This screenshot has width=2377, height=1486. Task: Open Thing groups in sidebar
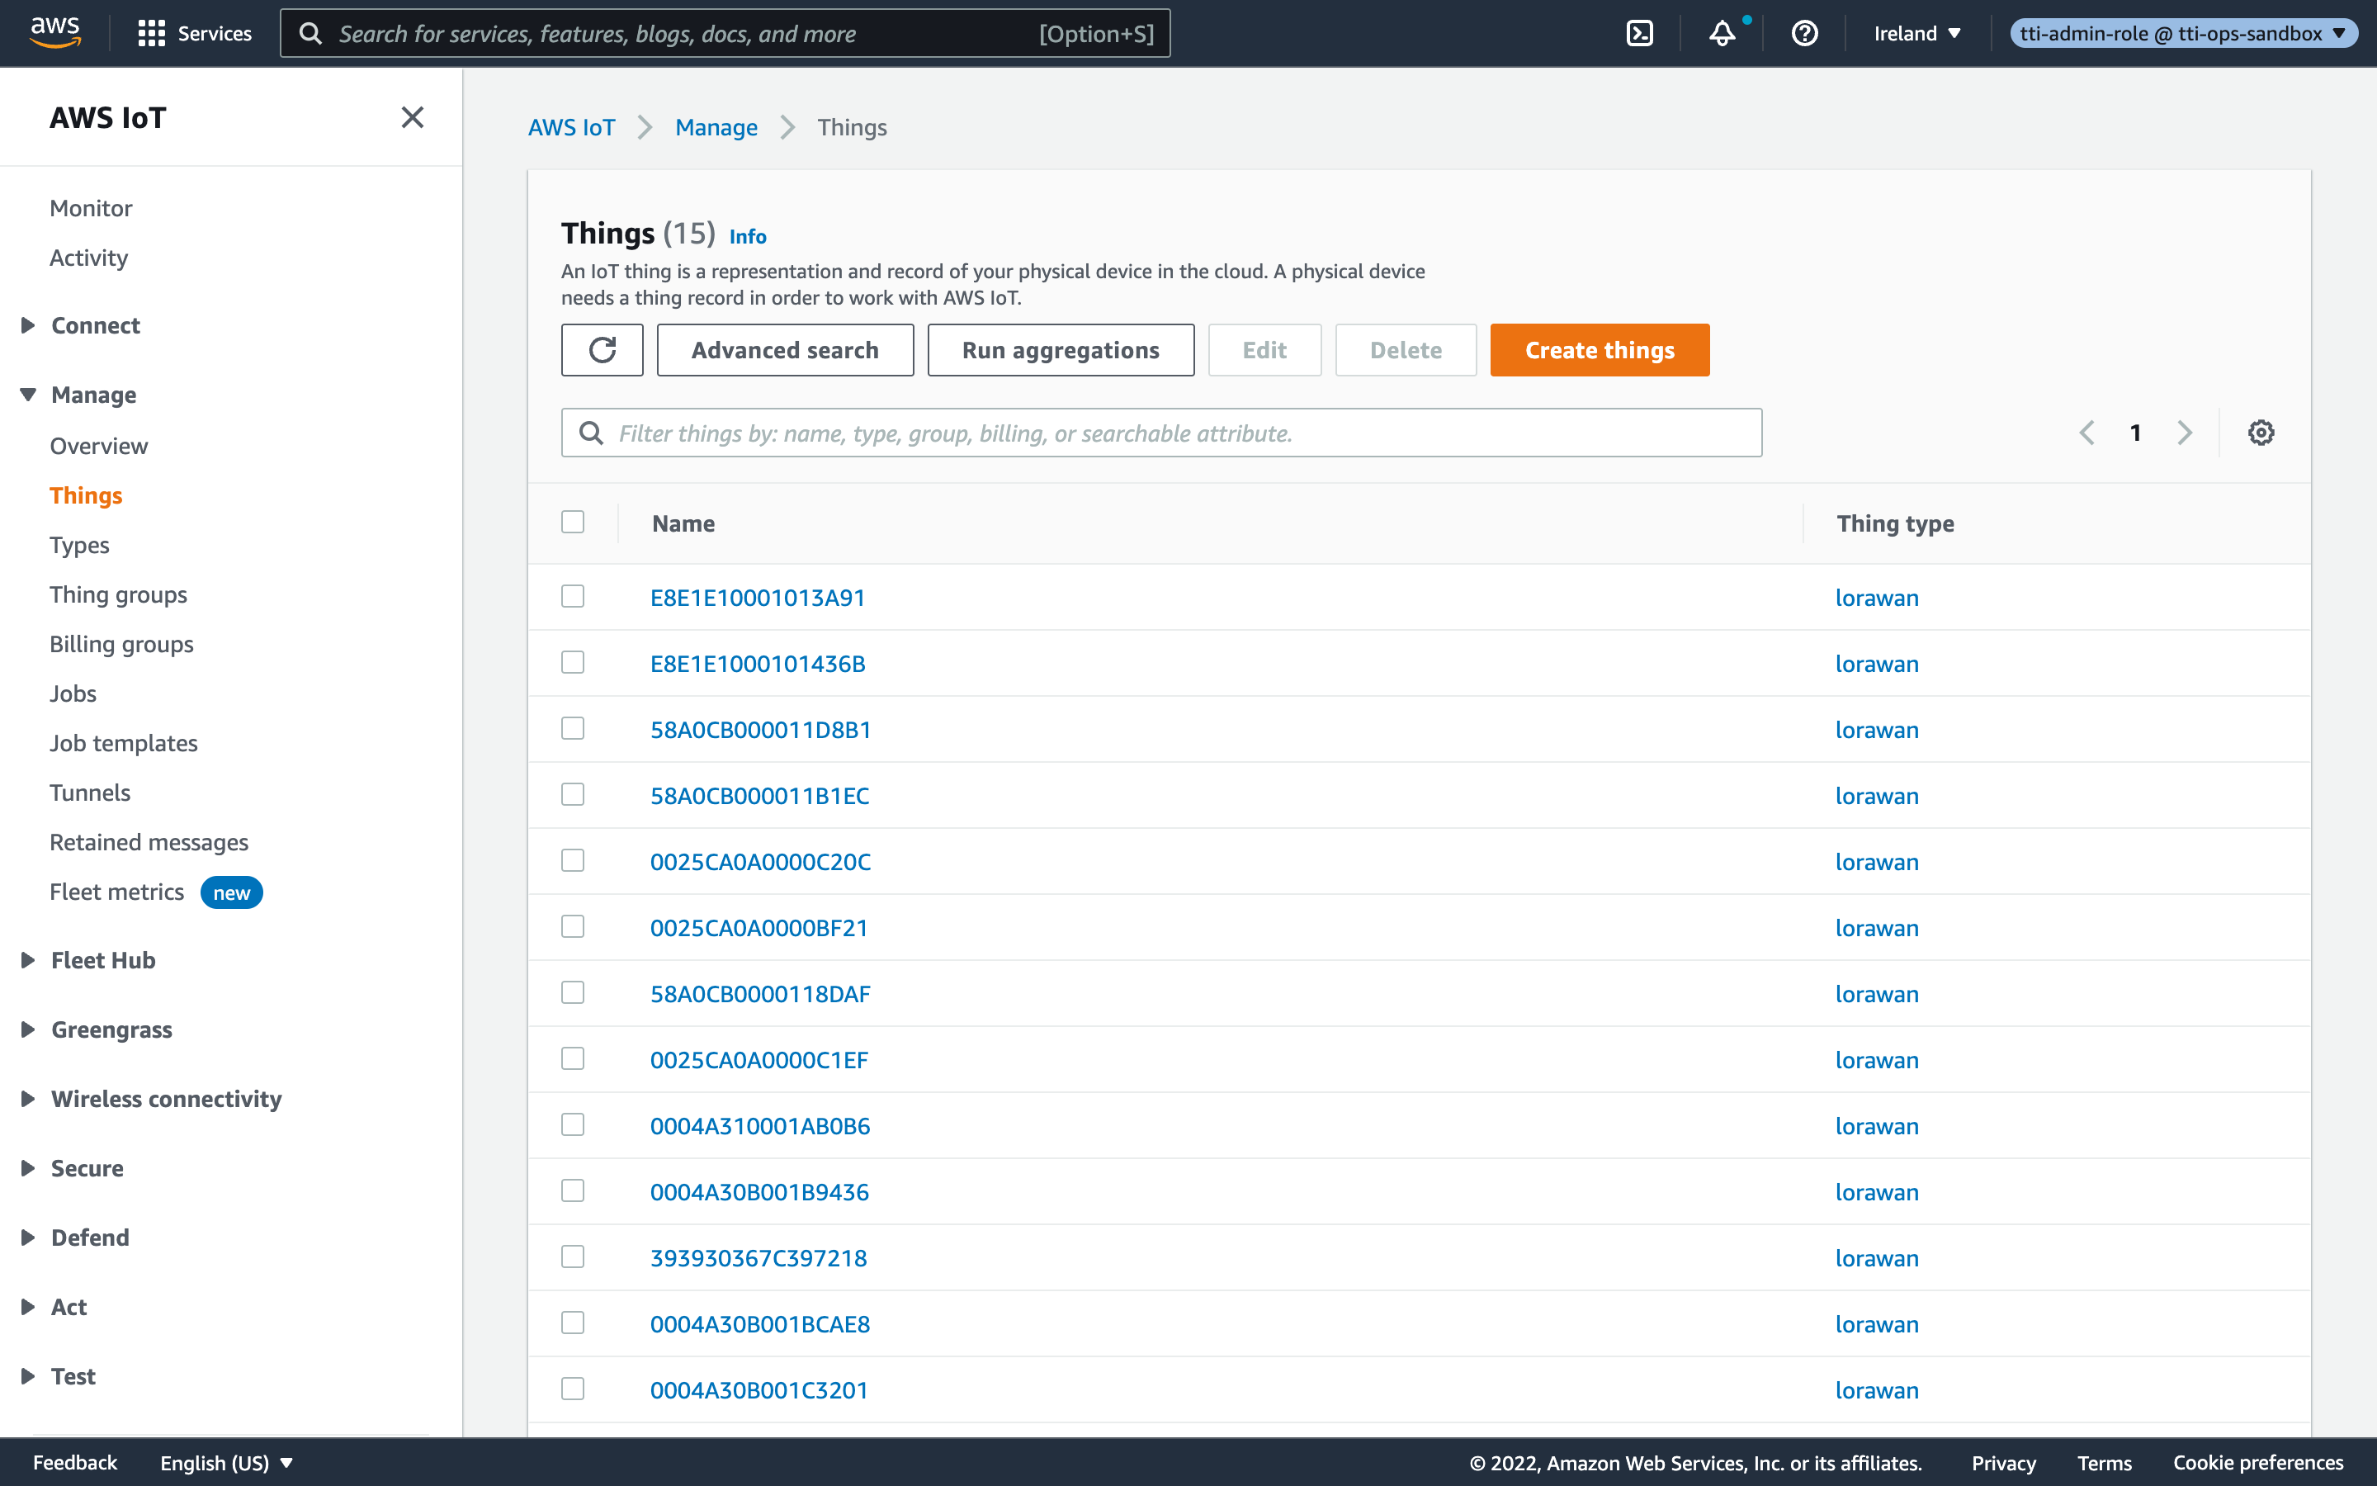tap(118, 594)
